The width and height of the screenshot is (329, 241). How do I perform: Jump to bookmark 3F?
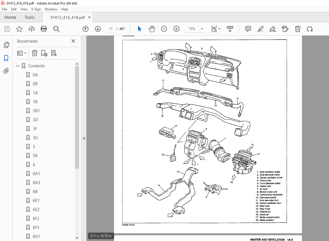[x=35, y=129]
